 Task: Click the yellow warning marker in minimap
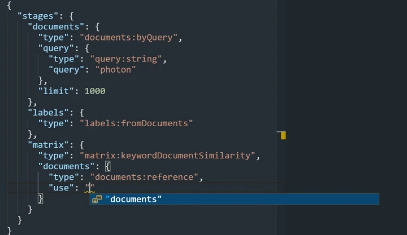(283, 135)
